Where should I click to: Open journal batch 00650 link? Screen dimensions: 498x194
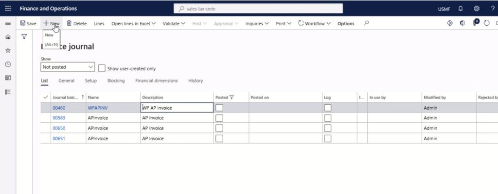59,128
